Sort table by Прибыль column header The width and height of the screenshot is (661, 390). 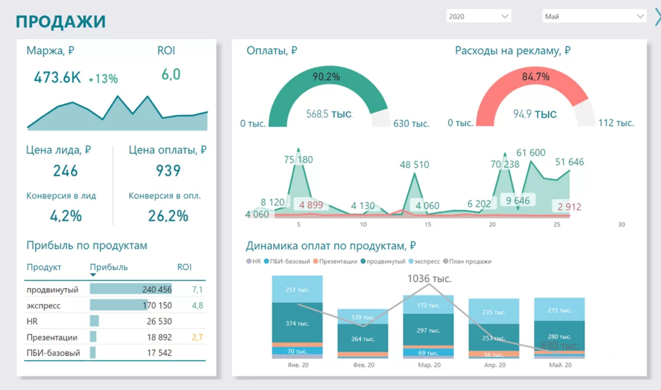pyautogui.click(x=109, y=267)
